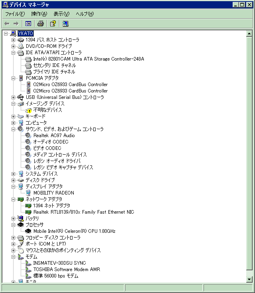The height and width of the screenshot is (293, 255).
Task: Click the Scan for hardware changes icon
Action: coord(65,24)
